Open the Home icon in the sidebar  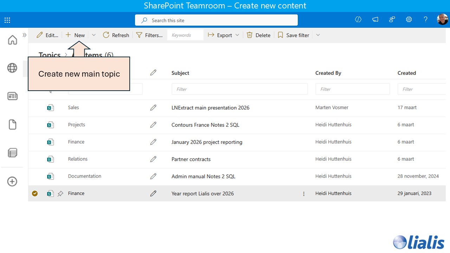[x=12, y=40]
